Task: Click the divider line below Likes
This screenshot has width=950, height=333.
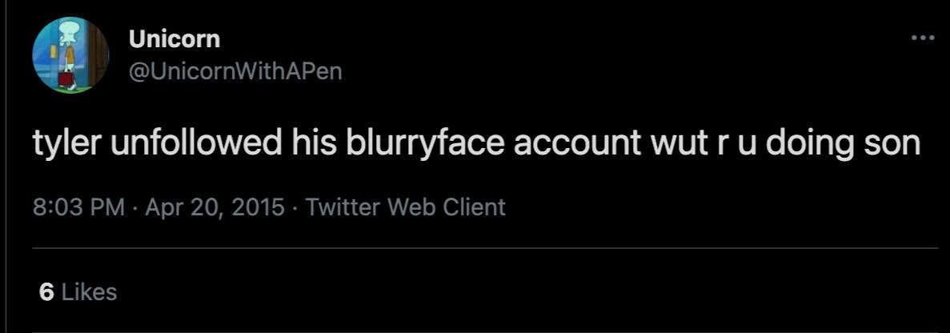Action: click(485, 329)
